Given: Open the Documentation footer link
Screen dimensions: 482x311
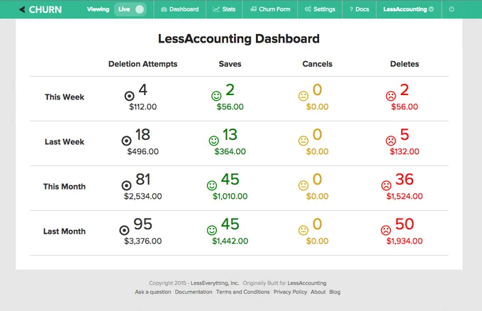Looking at the screenshot, I should coord(194,292).
